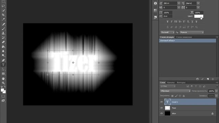Switch to Слои tab
Image resolution: width=219 pixels, height=123 pixels.
pos(163,83)
